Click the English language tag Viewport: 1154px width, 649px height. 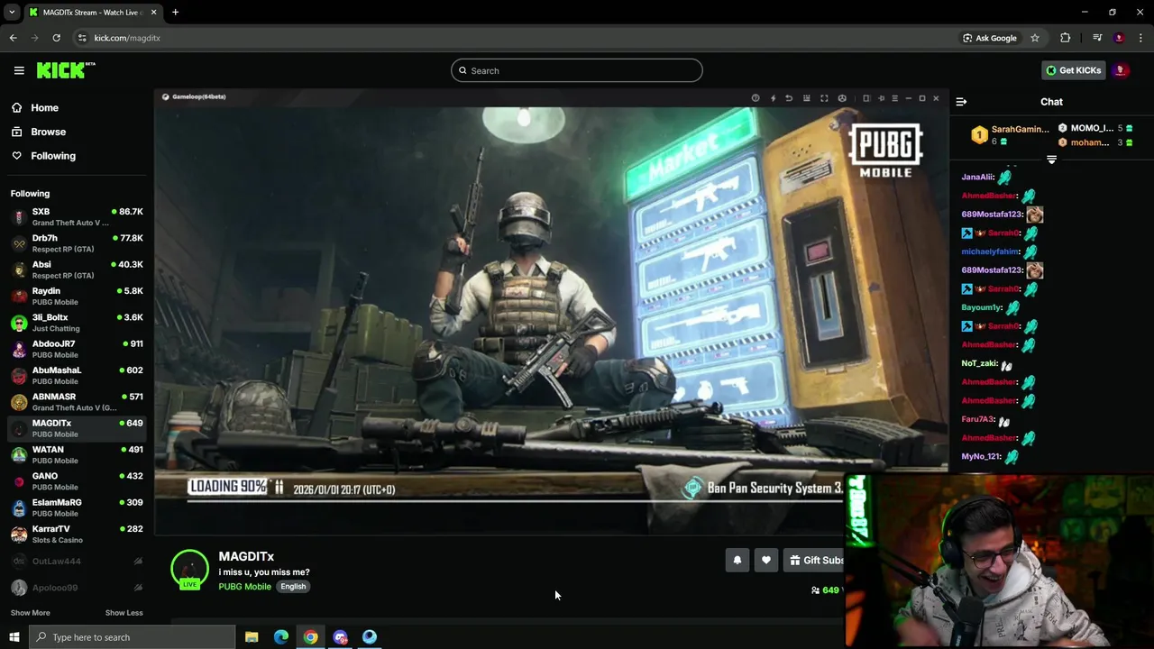[x=293, y=586]
